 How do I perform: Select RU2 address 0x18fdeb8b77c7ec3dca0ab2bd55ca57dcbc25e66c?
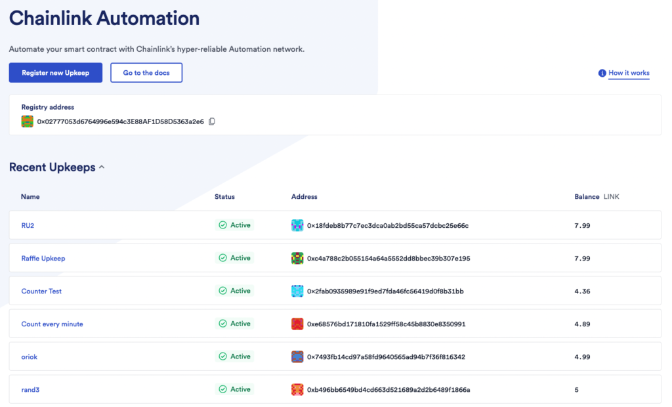(x=388, y=226)
